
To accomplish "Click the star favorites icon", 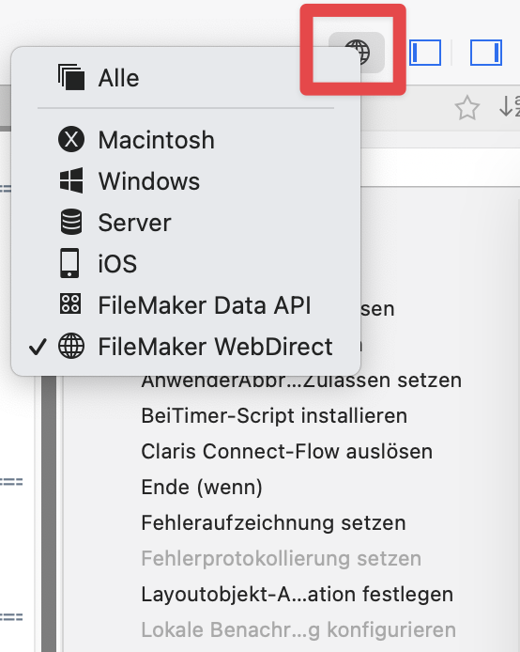I will (x=467, y=108).
